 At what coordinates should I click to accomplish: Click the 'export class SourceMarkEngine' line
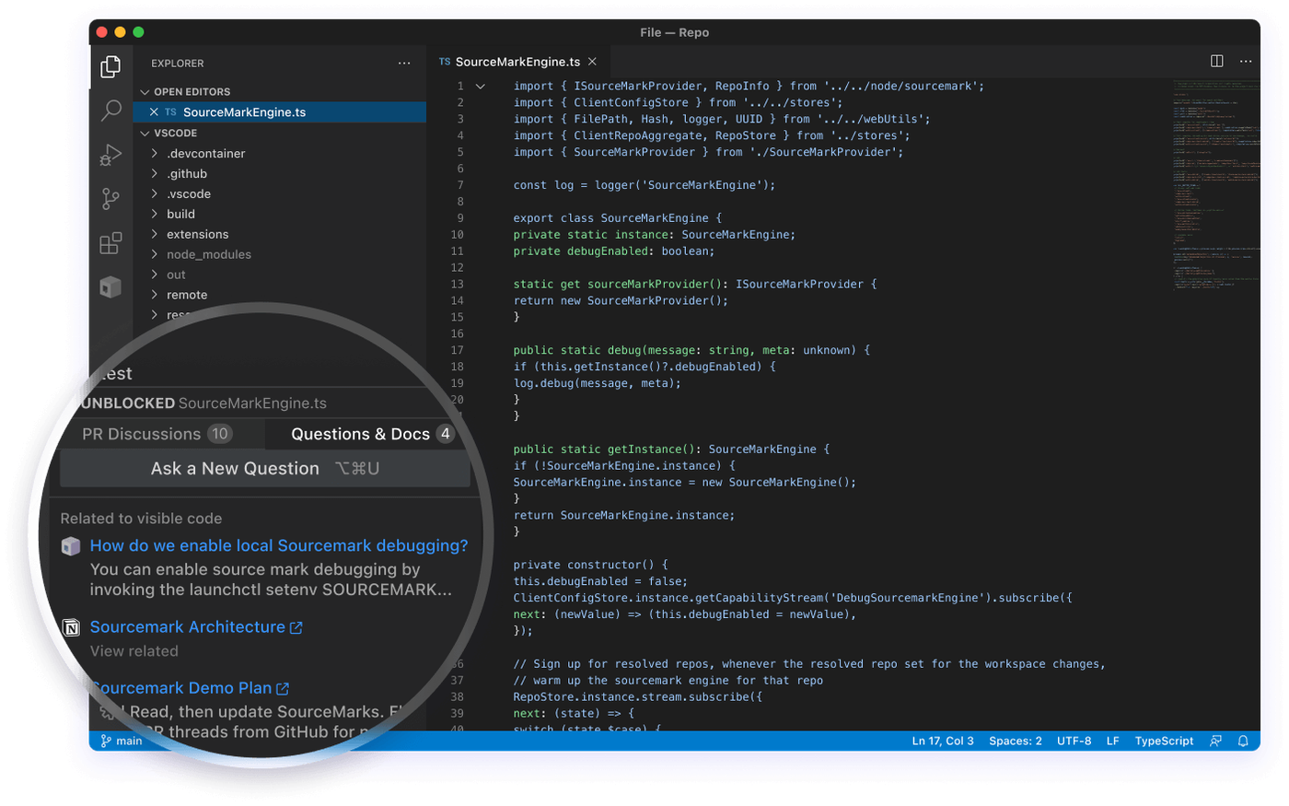[618, 218]
